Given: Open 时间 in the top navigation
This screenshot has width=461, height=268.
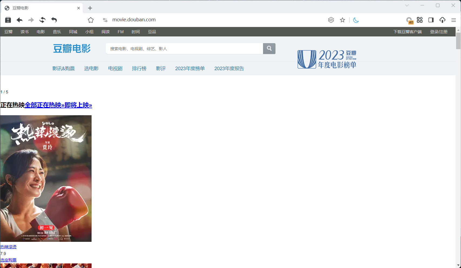Looking at the screenshot, I should click(x=136, y=32).
